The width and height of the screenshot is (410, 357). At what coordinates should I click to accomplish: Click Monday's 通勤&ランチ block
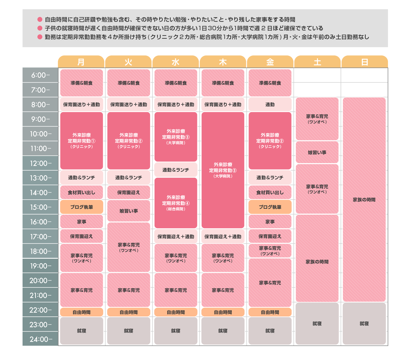(81, 177)
